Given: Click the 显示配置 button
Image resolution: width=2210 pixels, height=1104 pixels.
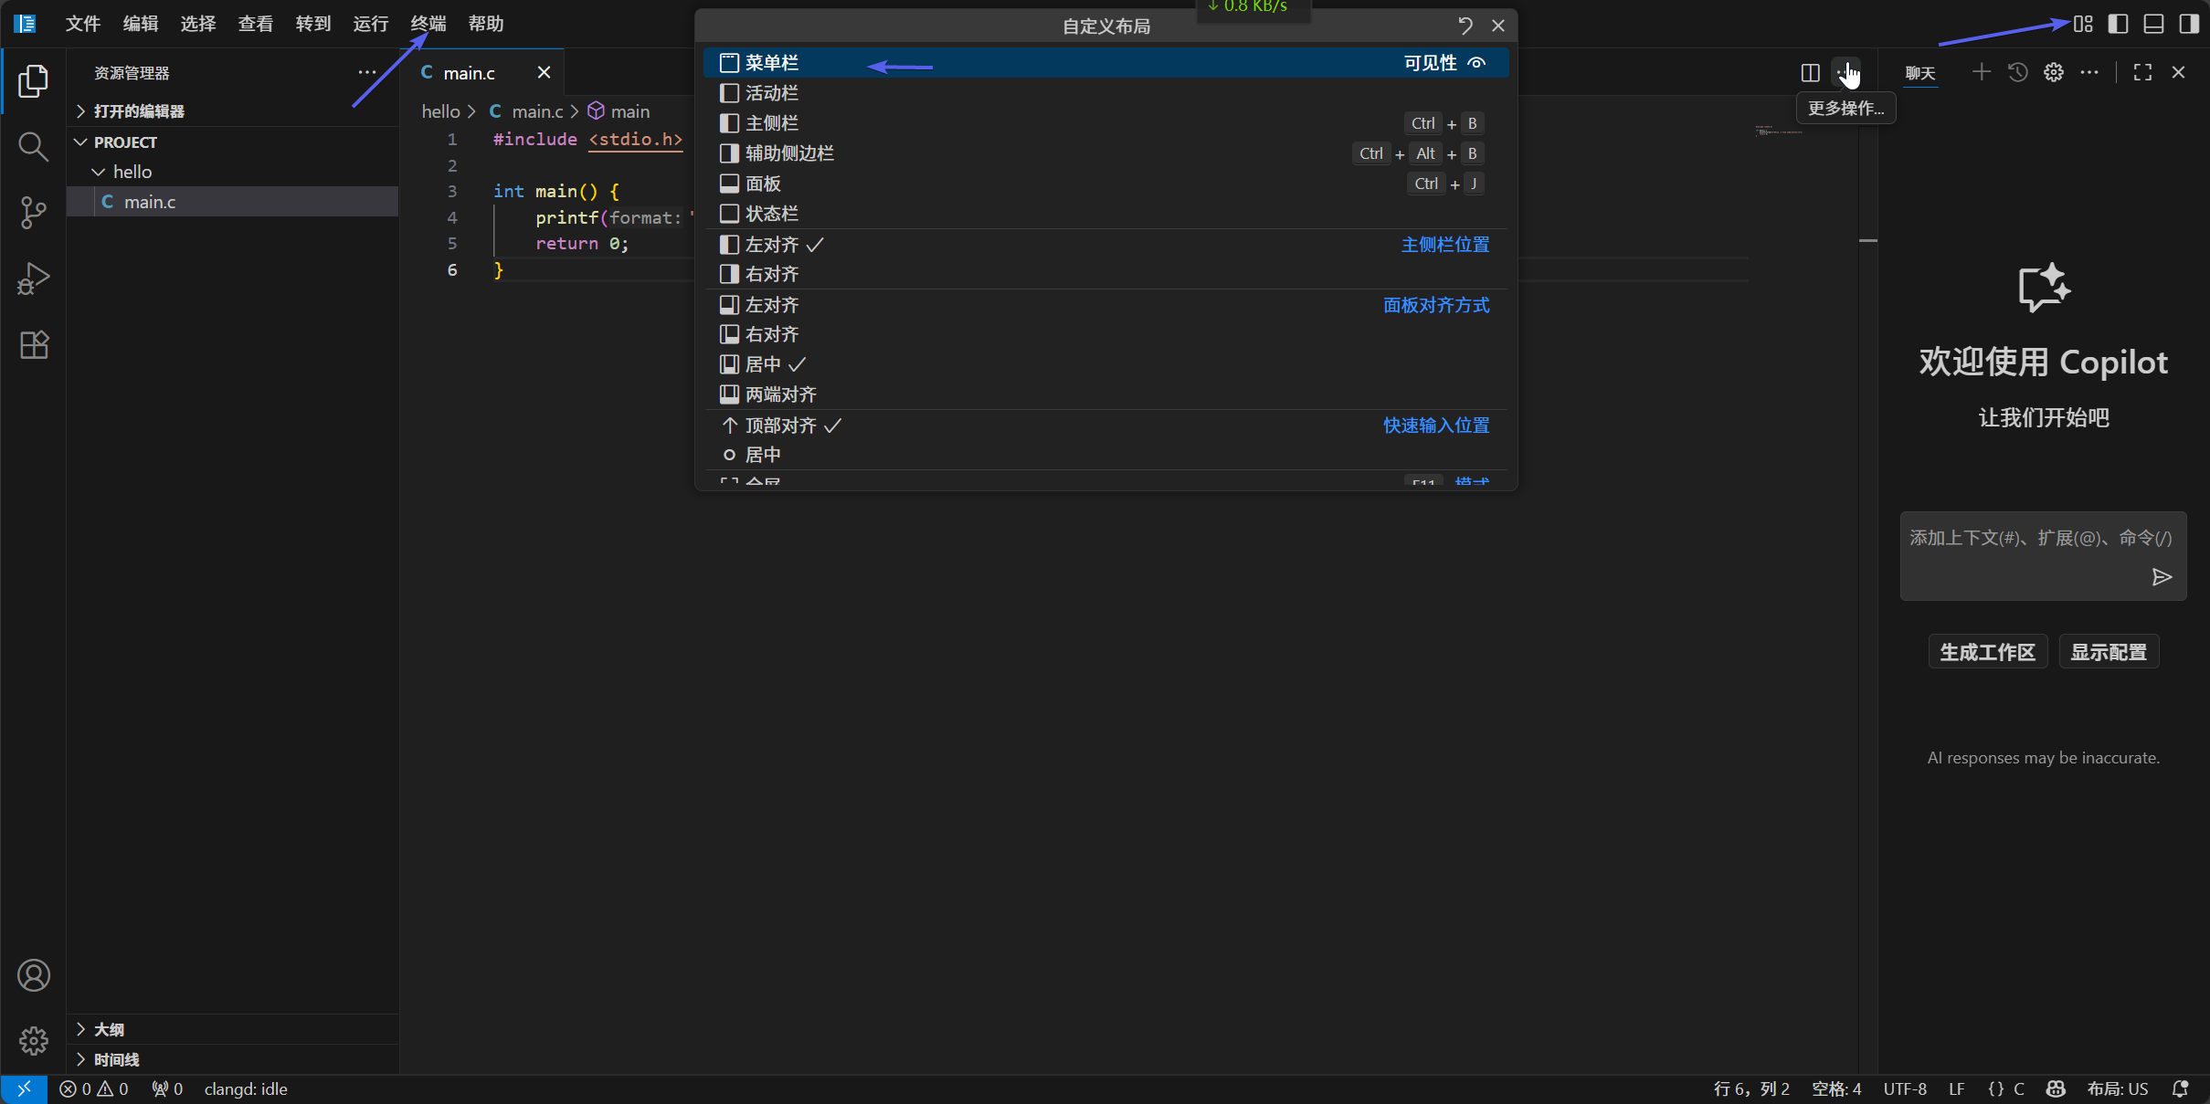Looking at the screenshot, I should [x=2108, y=652].
